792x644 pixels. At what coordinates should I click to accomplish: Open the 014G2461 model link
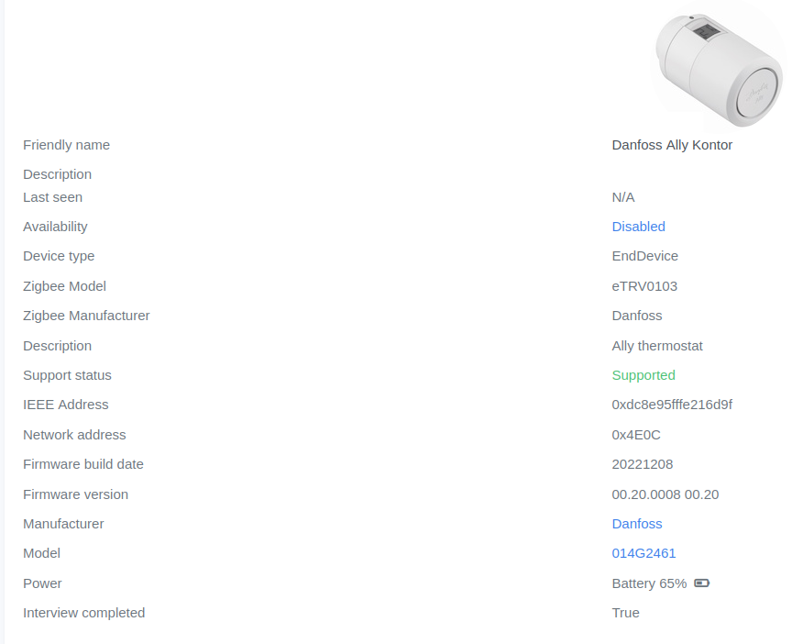pyautogui.click(x=643, y=553)
